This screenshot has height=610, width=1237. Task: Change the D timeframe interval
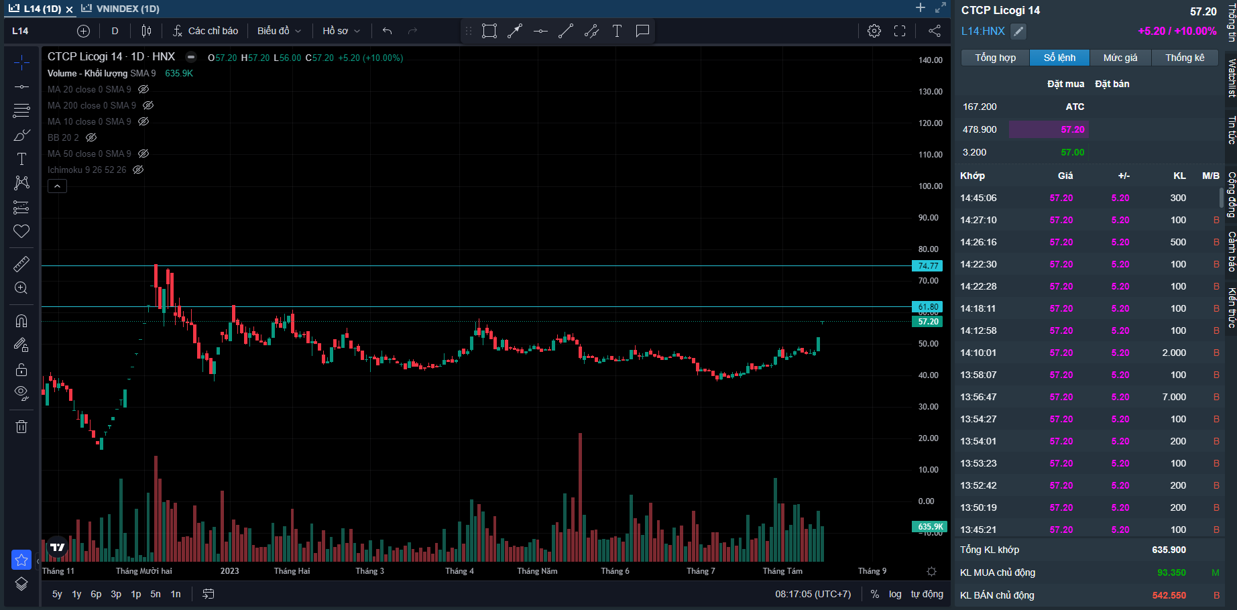115,31
